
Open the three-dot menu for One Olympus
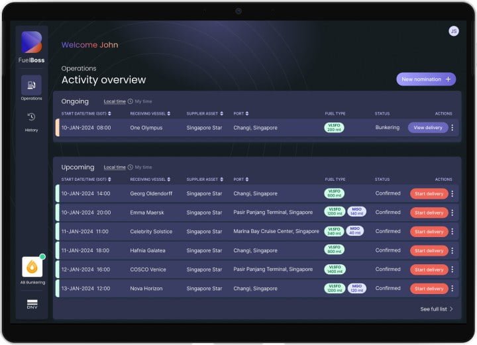coord(452,128)
